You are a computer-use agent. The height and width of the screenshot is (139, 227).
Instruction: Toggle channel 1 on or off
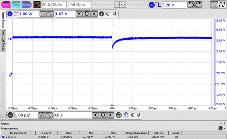10,14
